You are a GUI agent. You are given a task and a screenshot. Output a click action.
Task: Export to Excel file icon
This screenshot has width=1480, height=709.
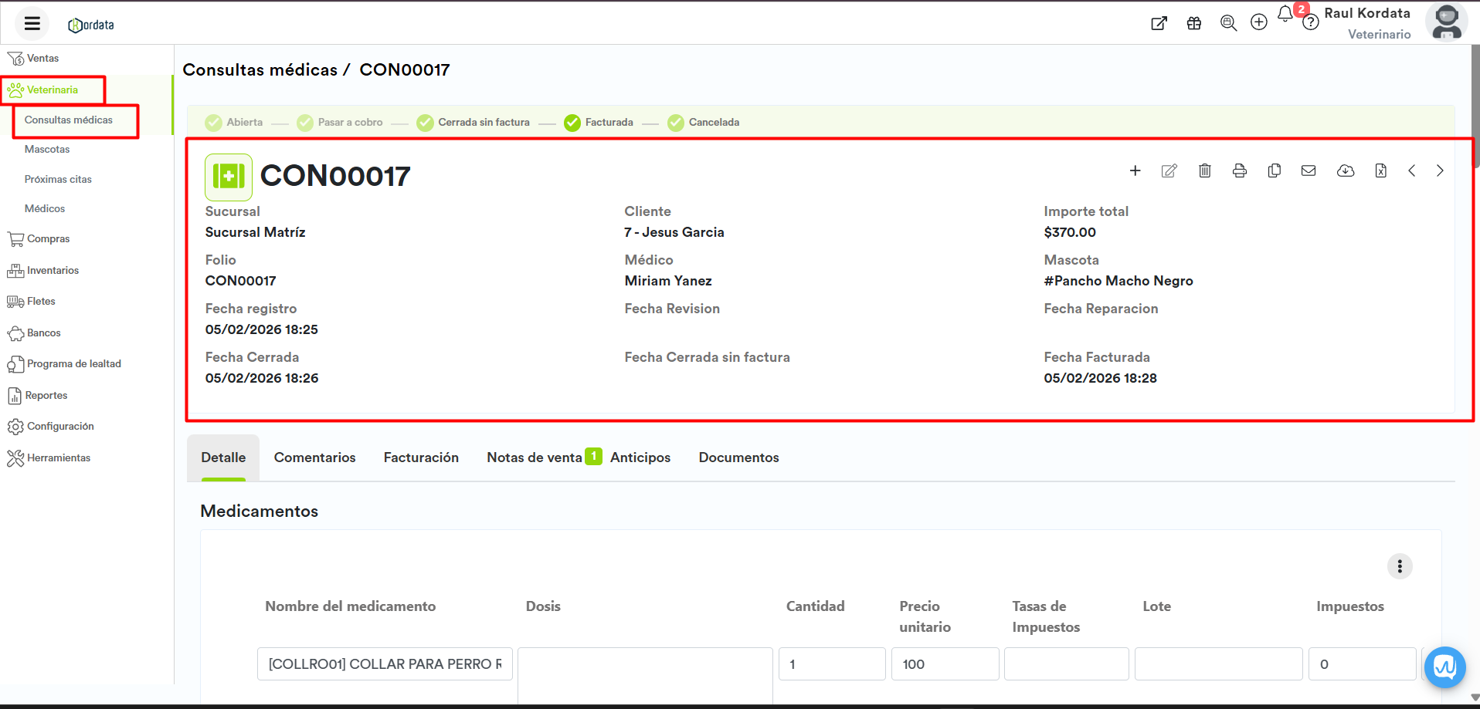pos(1380,170)
